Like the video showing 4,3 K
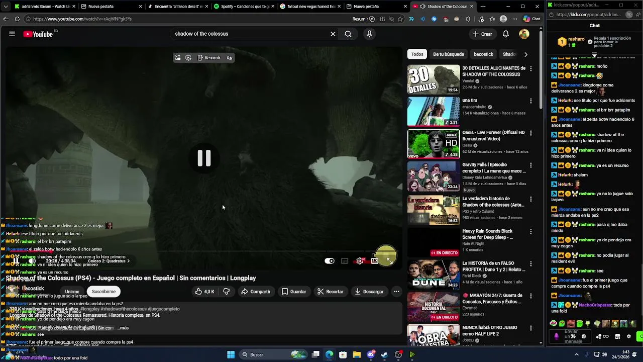 tap(204, 292)
